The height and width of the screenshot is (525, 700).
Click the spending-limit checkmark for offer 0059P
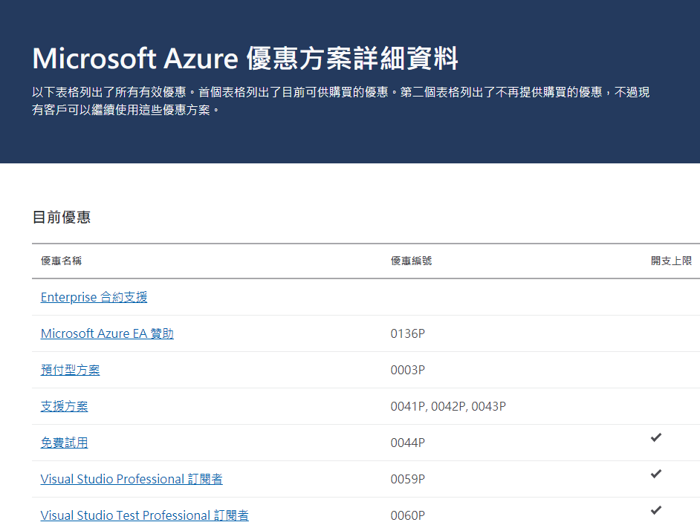click(656, 474)
